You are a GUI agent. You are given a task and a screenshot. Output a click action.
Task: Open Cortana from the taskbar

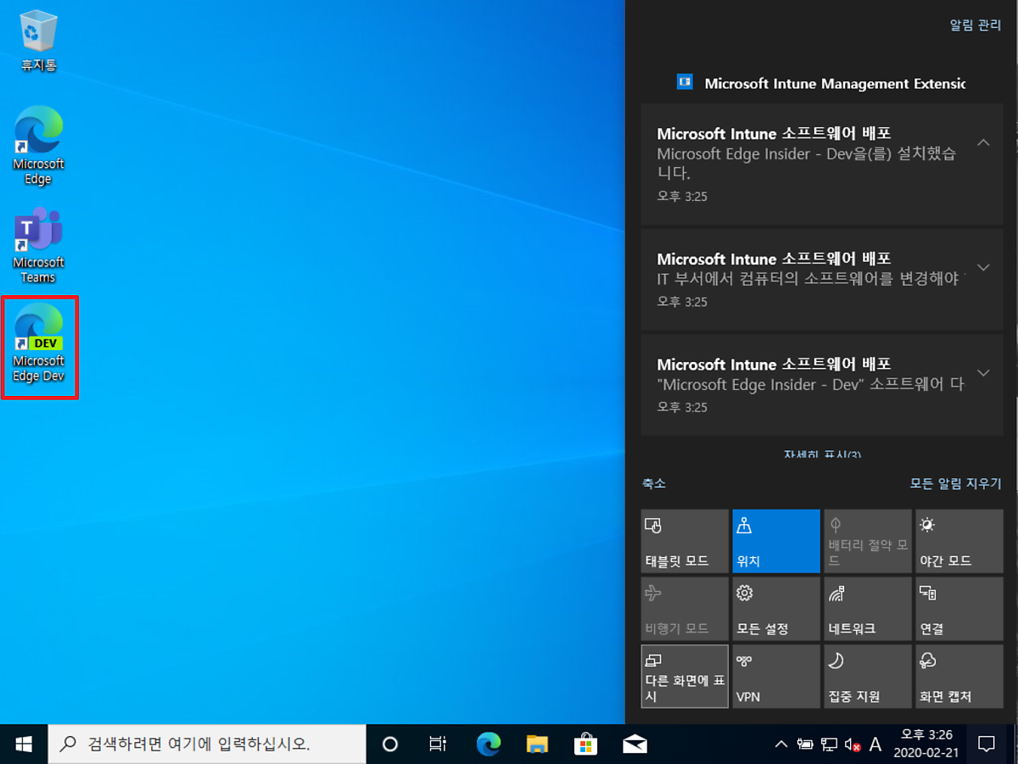[x=390, y=744]
